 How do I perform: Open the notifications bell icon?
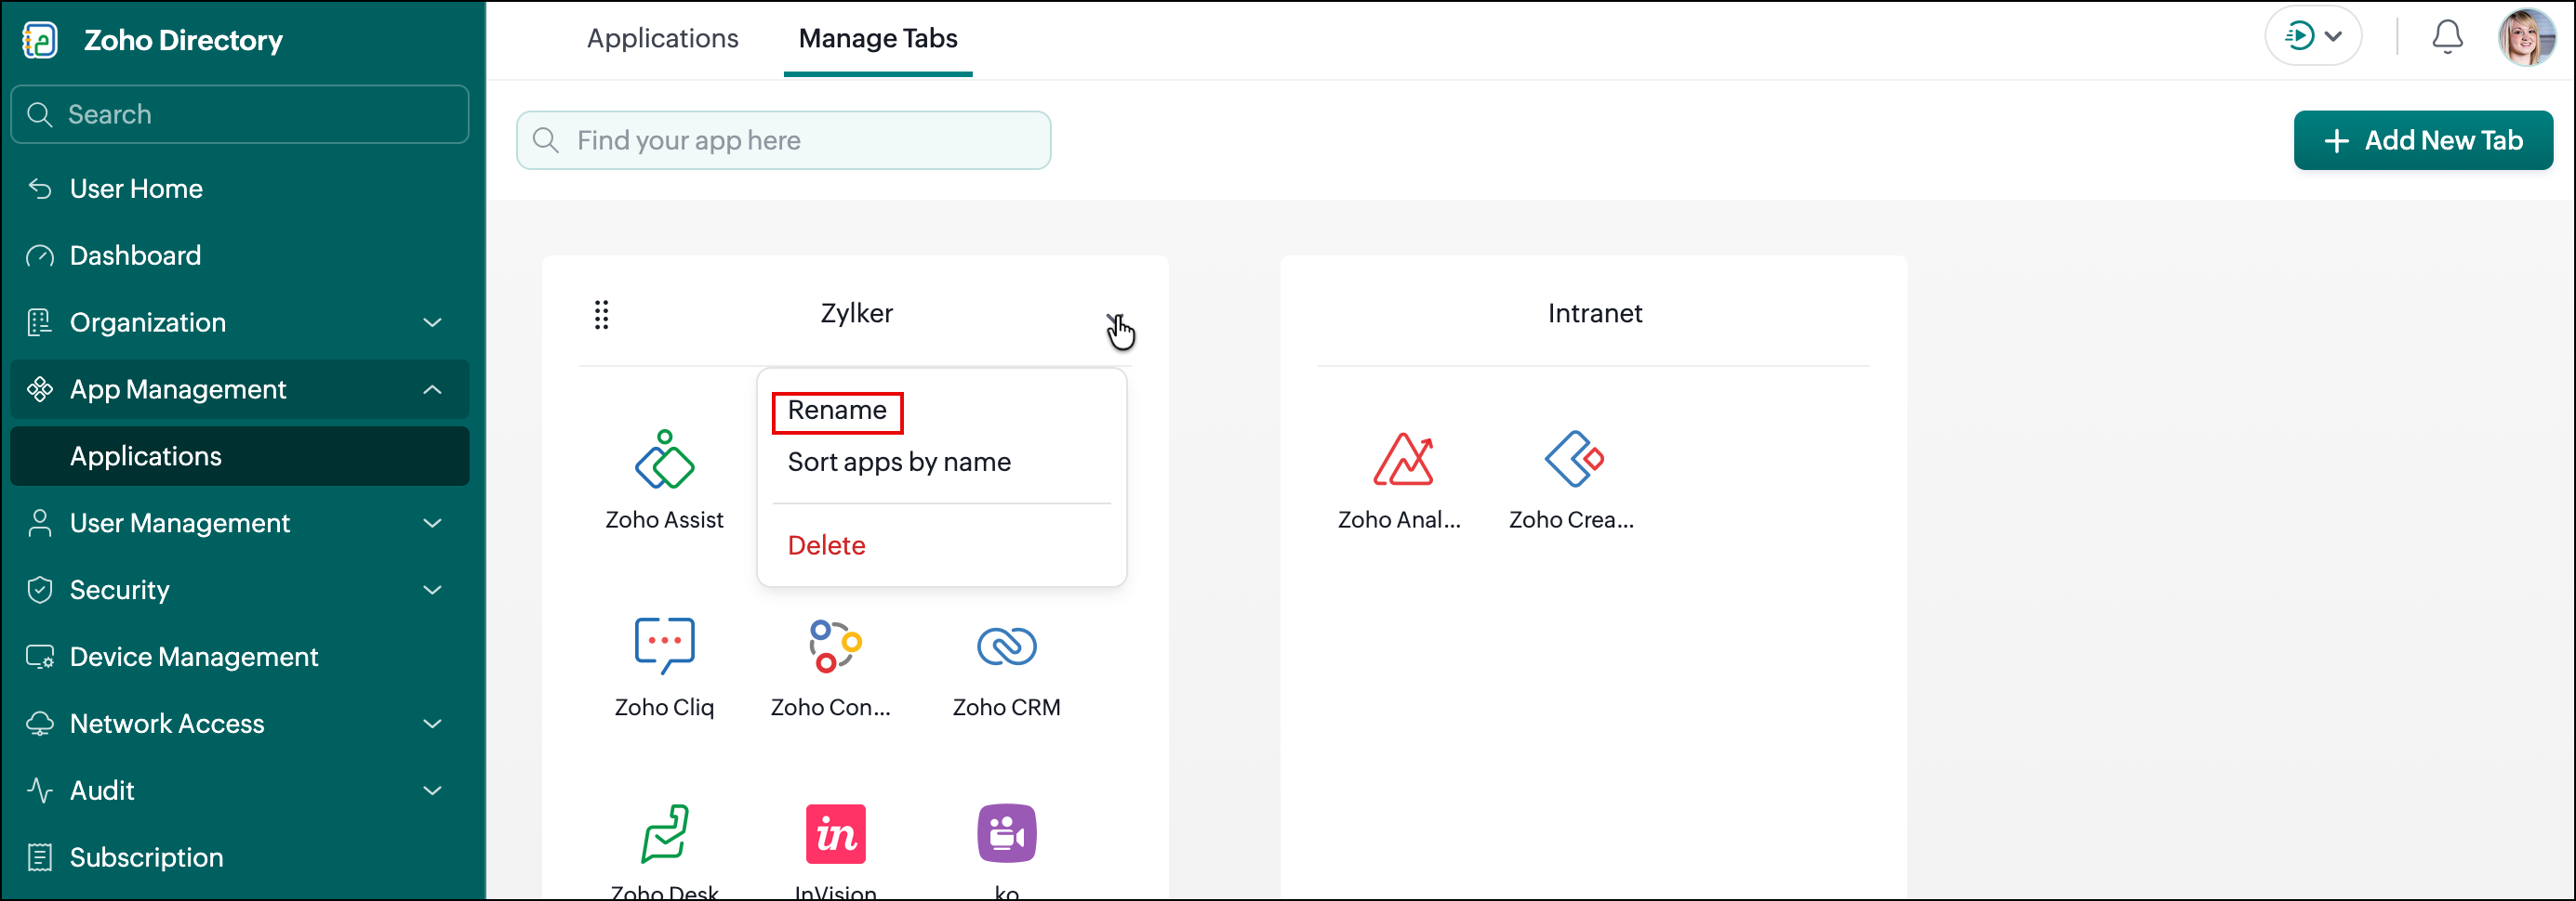click(x=2446, y=37)
